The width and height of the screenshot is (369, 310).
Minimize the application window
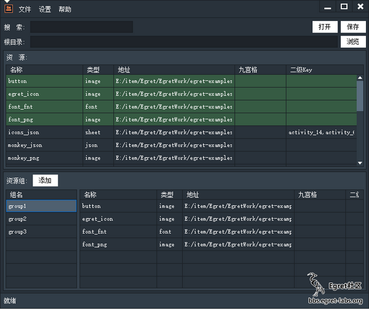pyautogui.click(x=327, y=7)
